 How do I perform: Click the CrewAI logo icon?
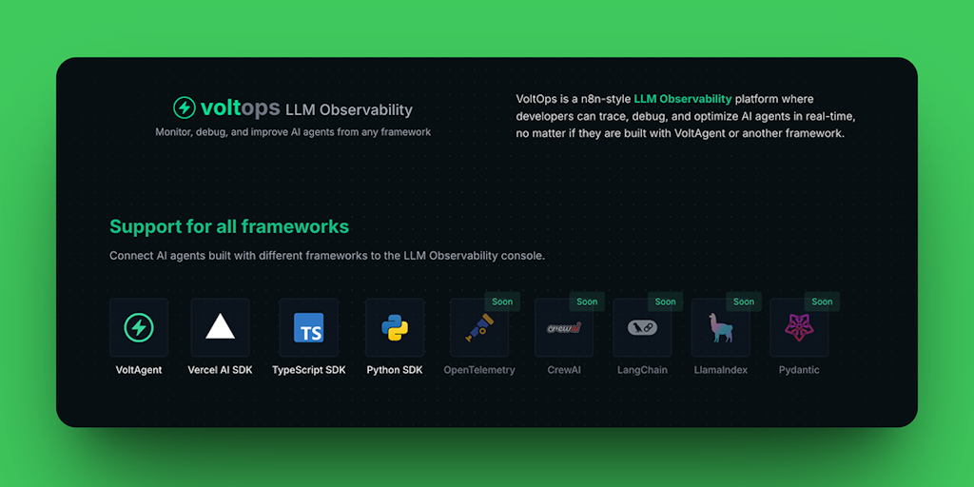(x=564, y=327)
